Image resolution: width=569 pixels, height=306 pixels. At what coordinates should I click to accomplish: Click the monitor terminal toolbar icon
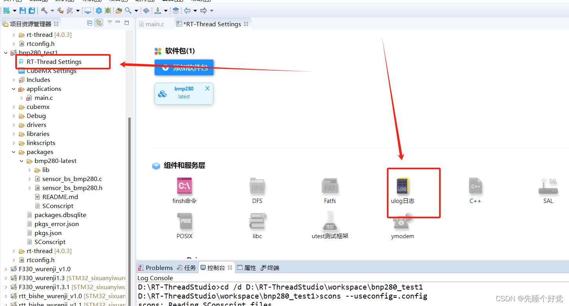(88, 11)
